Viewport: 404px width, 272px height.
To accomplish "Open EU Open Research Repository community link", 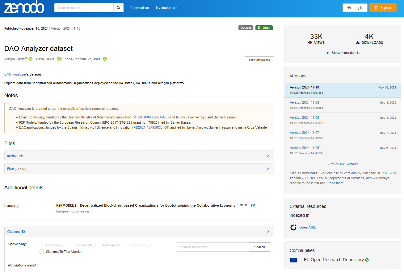I will (x=334, y=260).
